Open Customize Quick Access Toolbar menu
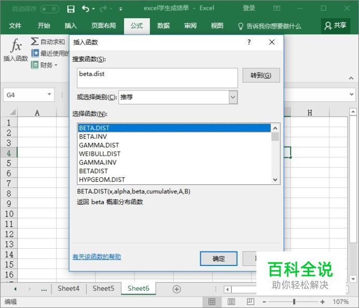Screen dimensions: 359x308 (x=121, y=9)
